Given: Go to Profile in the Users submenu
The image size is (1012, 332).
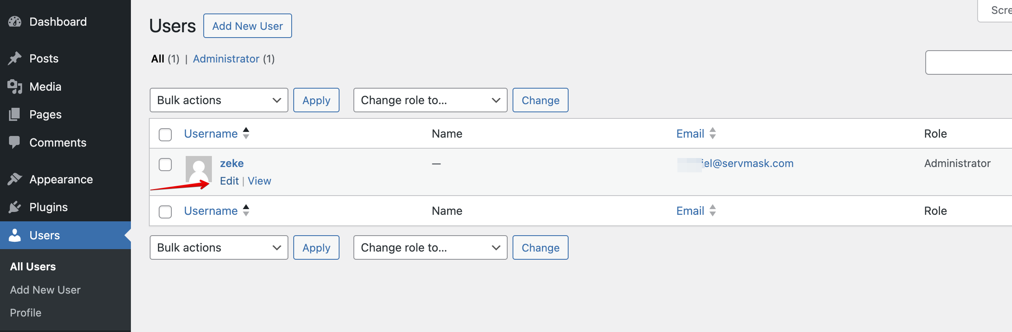Looking at the screenshot, I should coord(25,313).
